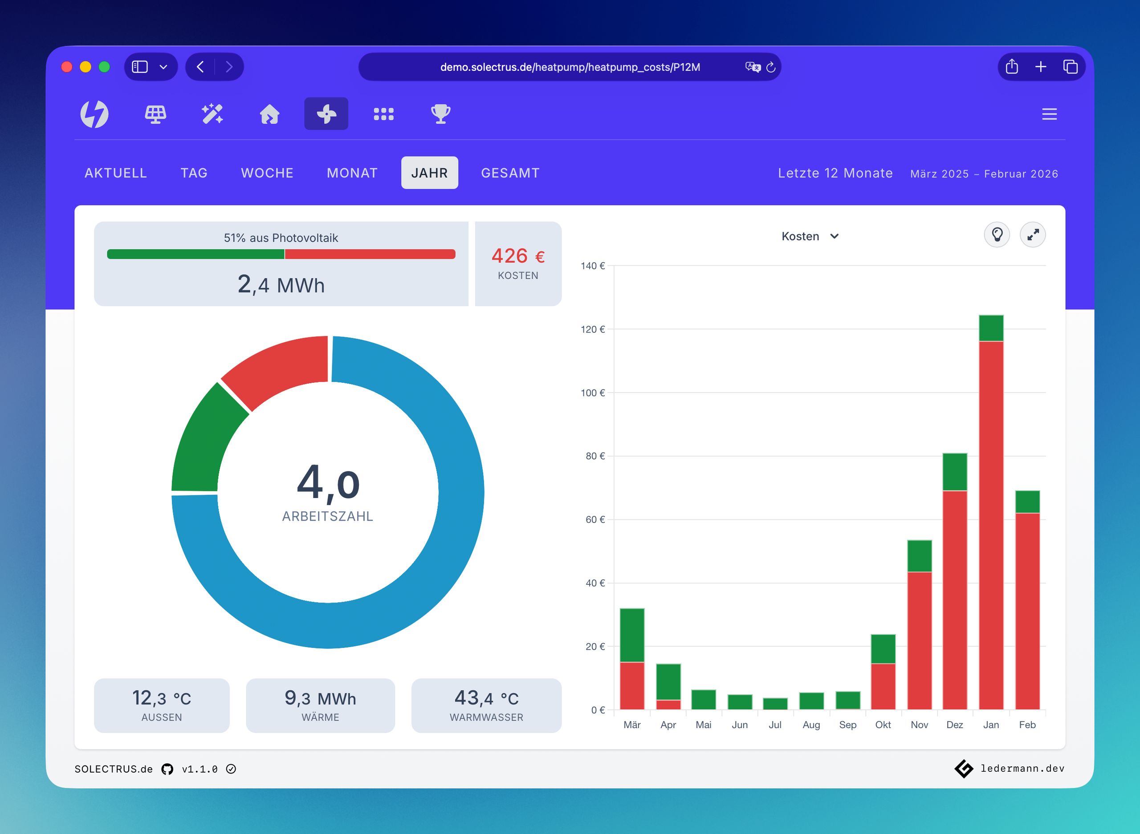Open the solar panel view
This screenshot has width=1140, height=834.
coord(155,114)
